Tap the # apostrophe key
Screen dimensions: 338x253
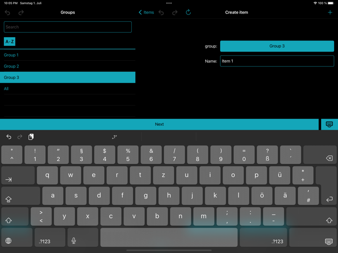click(x=308, y=196)
